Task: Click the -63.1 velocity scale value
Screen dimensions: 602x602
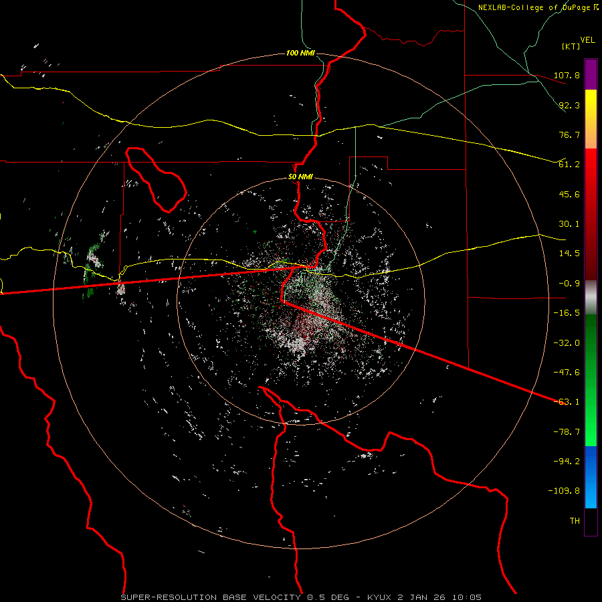Action: 567,402
